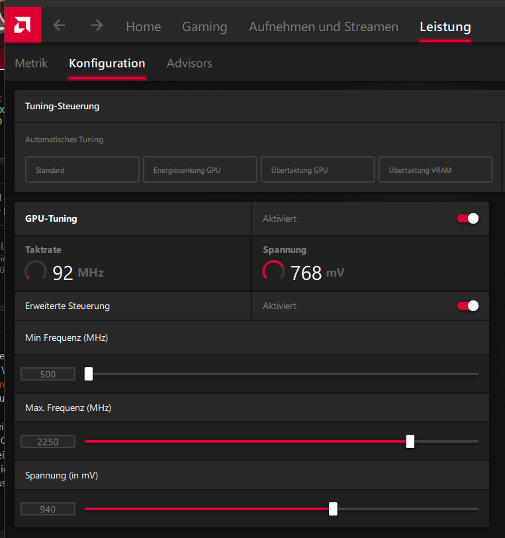Screen dimensions: 505x538
Task: Click the Max. Frequenz slider handle
Action: [x=410, y=441]
